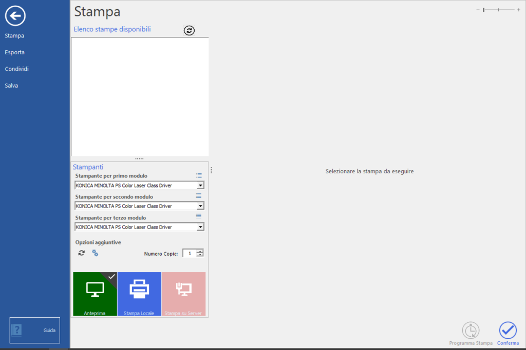The image size is (526, 350).
Task: Increase Numero Copie with up arrow
Action: point(200,251)
